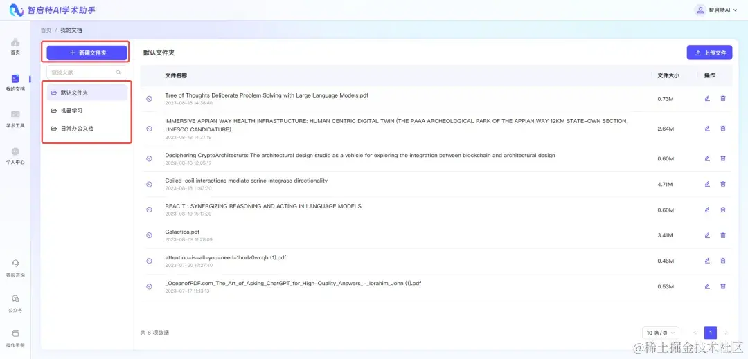Click the previous page arrow
This screenshot has width=748, height=359.
click(x=695, y=333)
